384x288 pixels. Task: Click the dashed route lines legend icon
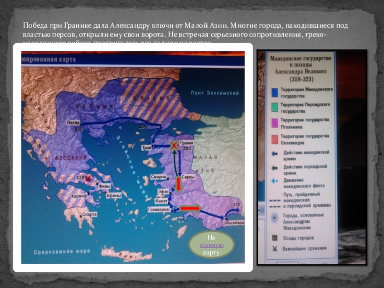[275, 204]
